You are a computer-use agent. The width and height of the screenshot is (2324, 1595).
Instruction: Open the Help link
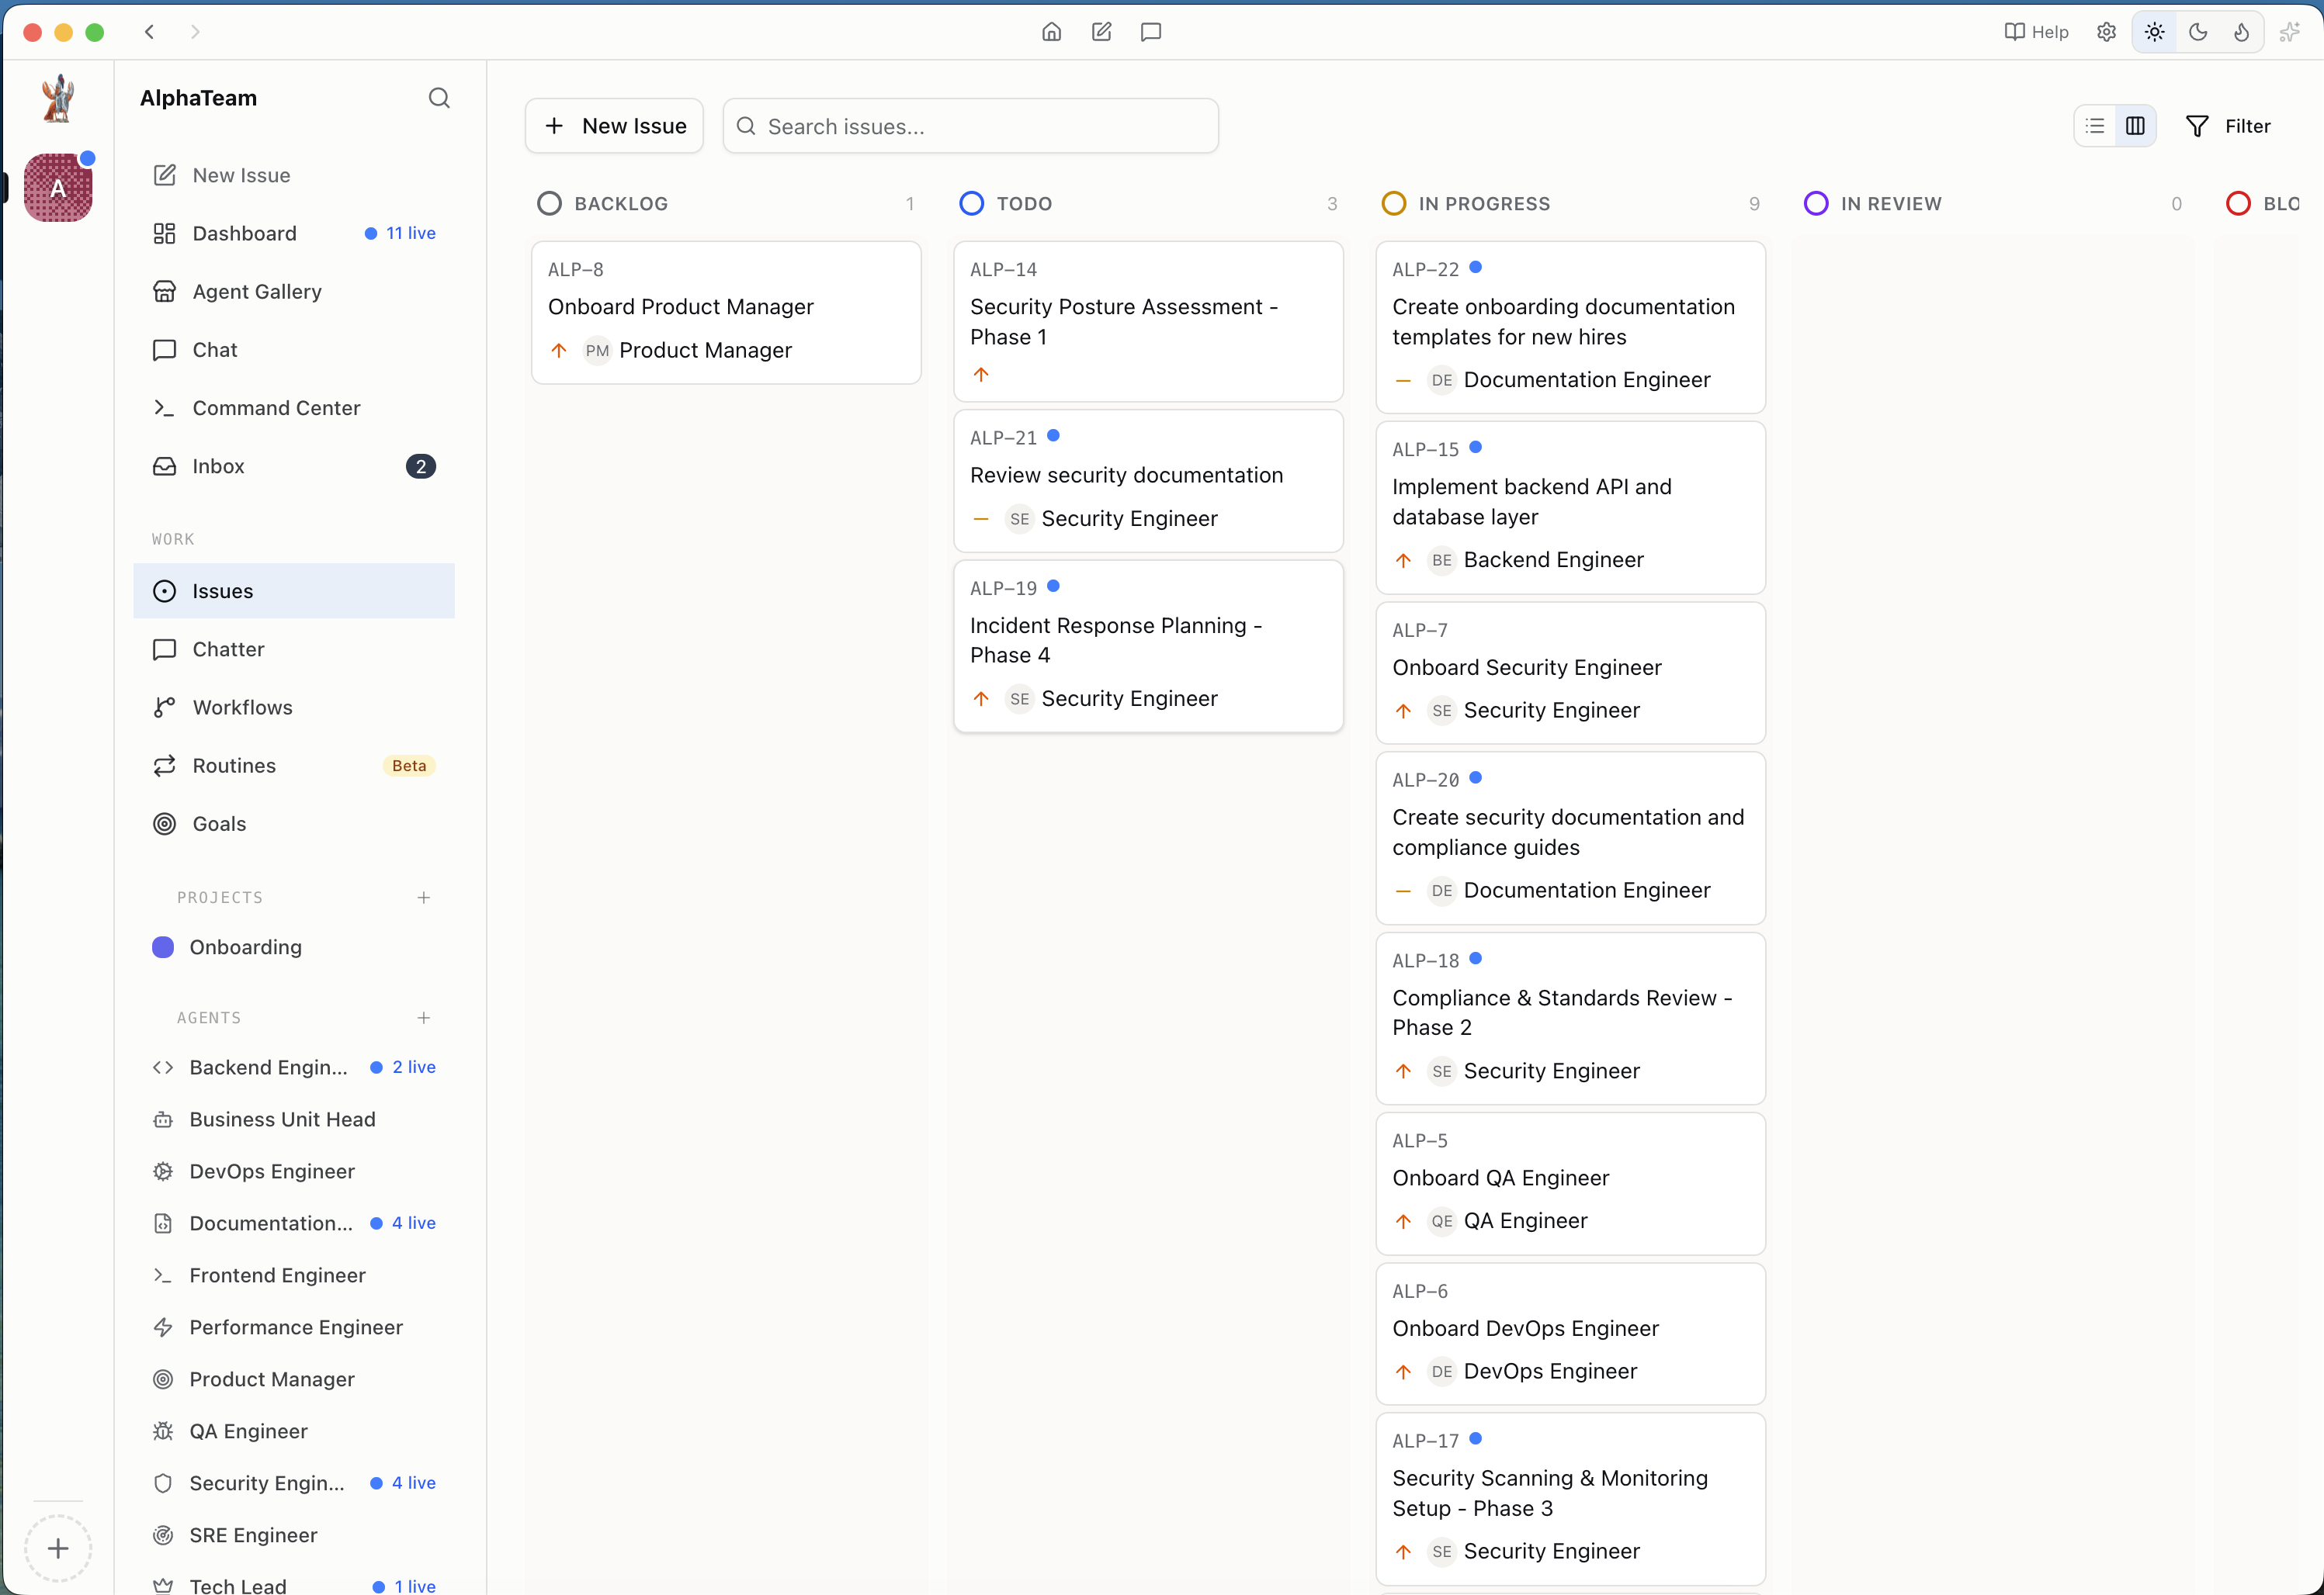pyautogui.click(x=2036, y=31)
